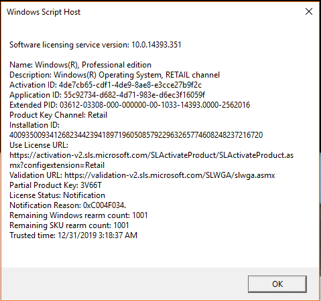Click the Validation URL line

(x=142, y=175)
